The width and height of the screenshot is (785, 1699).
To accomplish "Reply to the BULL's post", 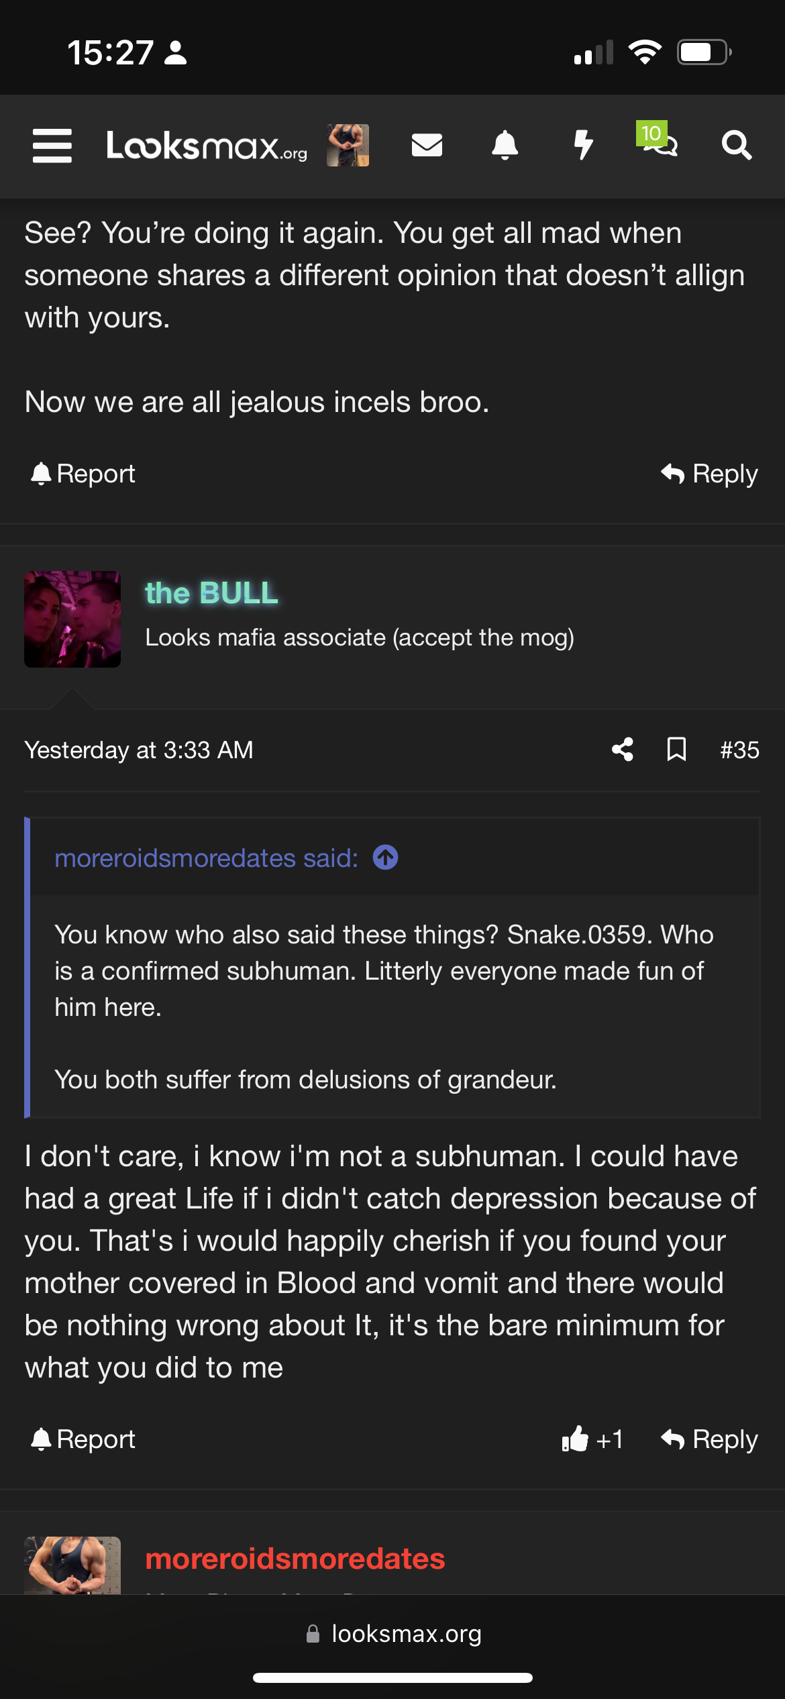I will (710, 1439).
